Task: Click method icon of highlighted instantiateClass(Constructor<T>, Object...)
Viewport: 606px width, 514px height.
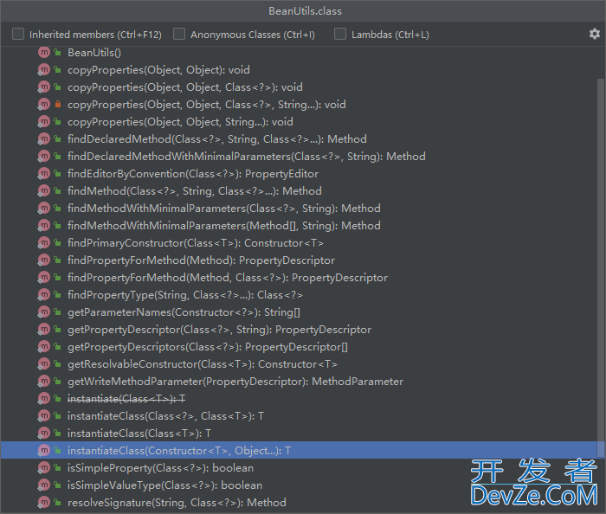Action: pyautogui.click(x=44, y=450)
